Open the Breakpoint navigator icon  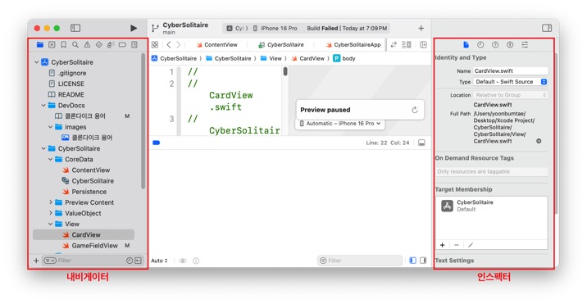(x=122, y=44)
